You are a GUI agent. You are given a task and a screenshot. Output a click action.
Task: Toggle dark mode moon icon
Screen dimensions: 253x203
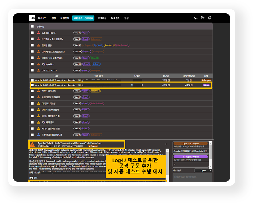(x=195, y=18)
